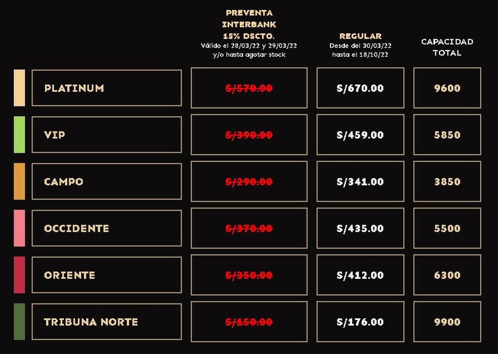The width and height of the screenshot is (498, 354).
Task: Click the red Oriente color swatch
Action: pos(19,275)
